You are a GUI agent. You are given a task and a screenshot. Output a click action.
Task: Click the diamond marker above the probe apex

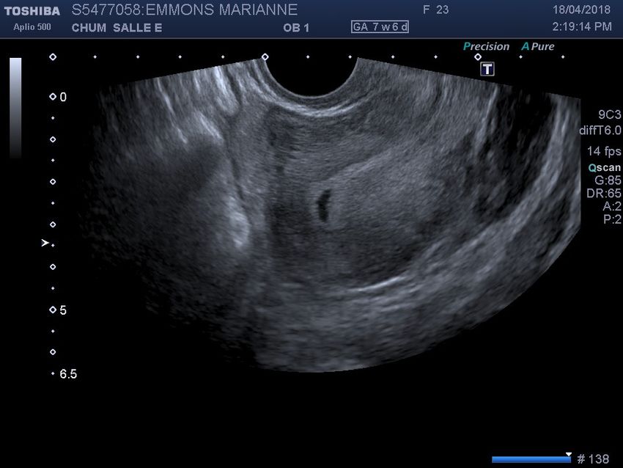point(265,56)
